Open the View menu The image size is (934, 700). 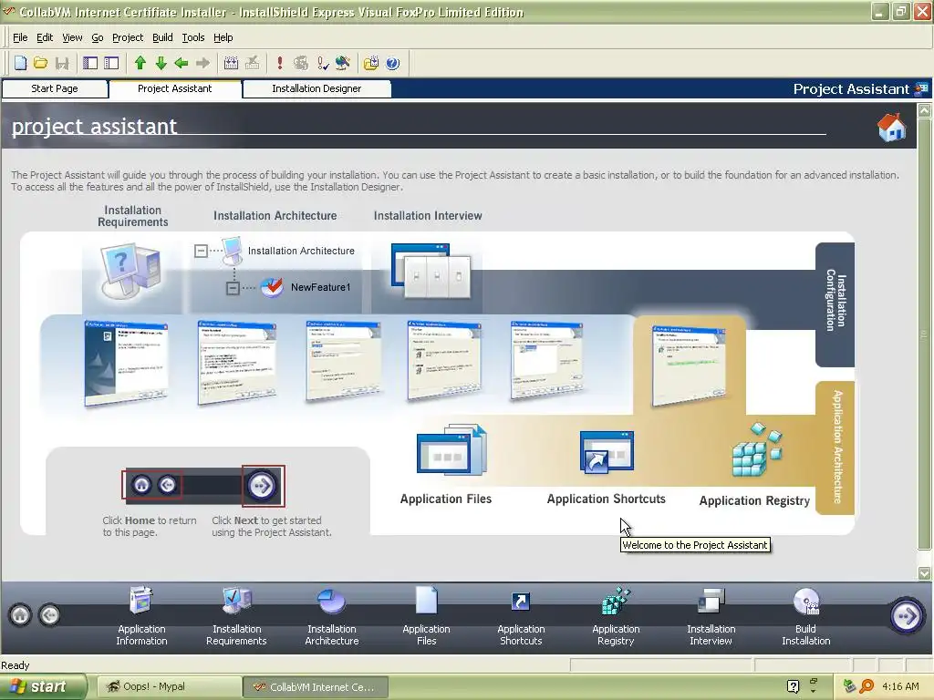72,37
